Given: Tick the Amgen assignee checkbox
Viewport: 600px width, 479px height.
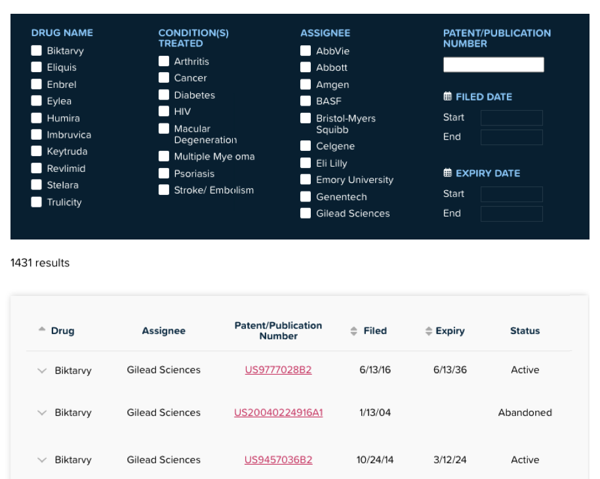Looking at the screenshot, I should click(306, 85).
